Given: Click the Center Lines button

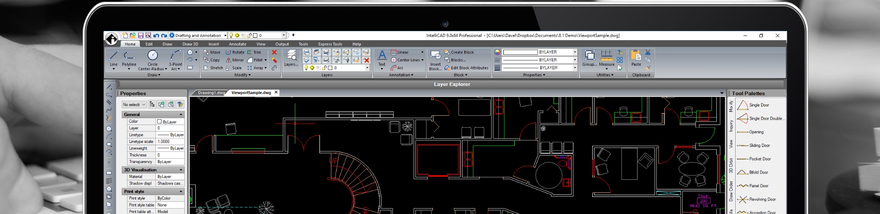Looking at the screenshot, I should click(x=405, y=60).
